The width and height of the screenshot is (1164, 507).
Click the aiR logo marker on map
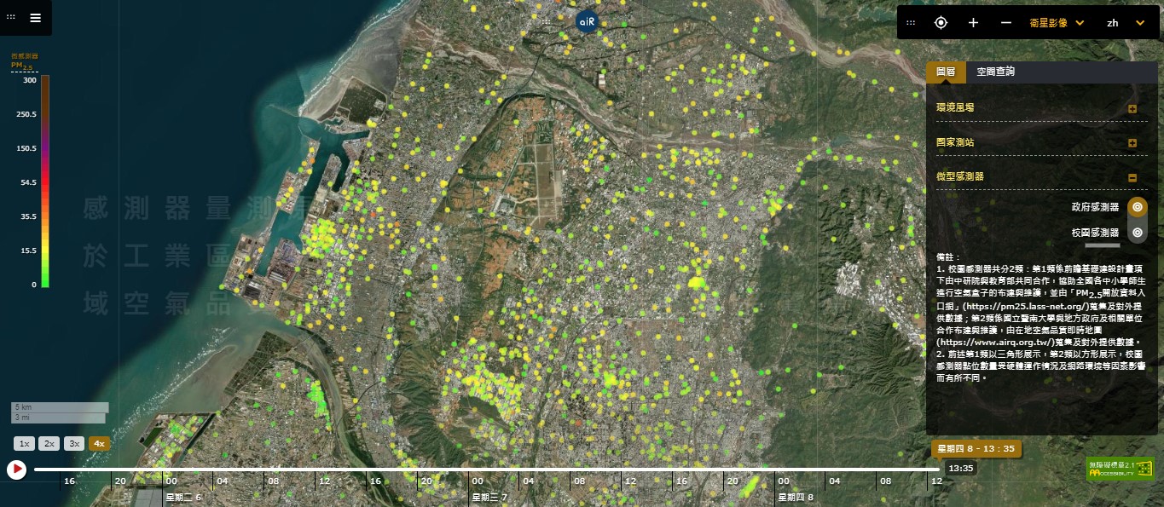point(587,21)
